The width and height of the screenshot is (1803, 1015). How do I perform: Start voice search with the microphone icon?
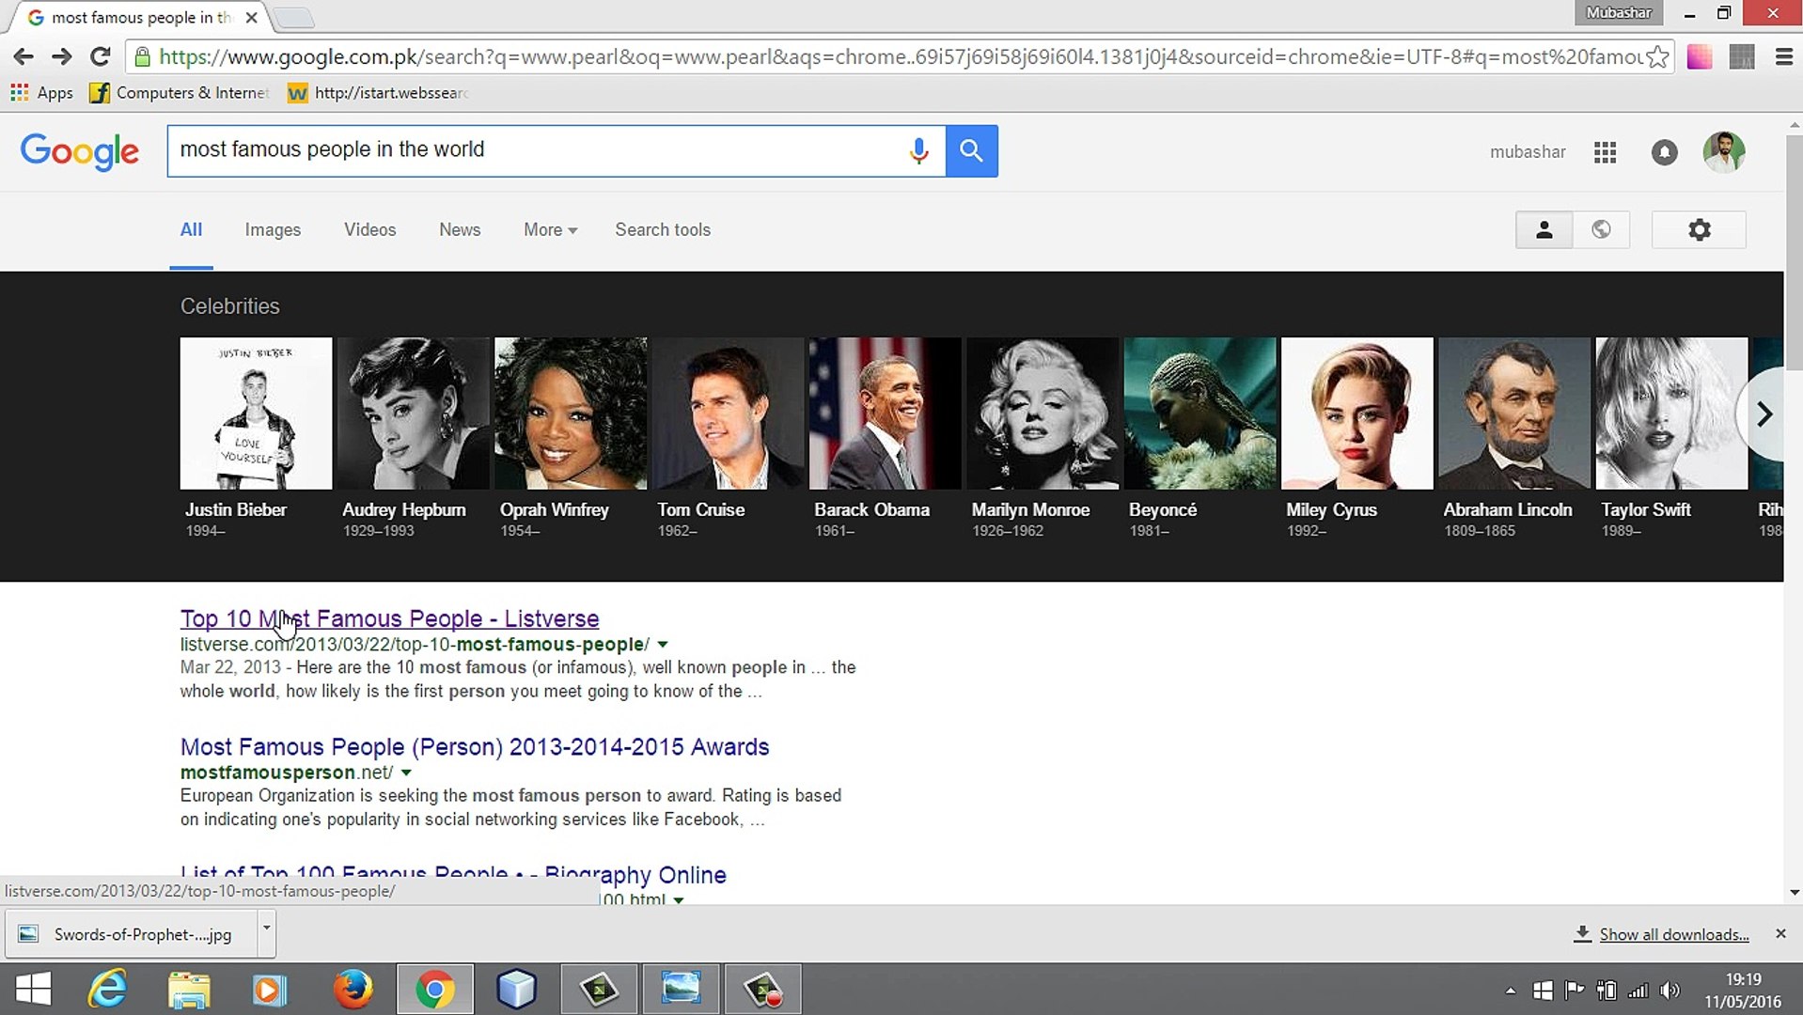coord(918,150)
